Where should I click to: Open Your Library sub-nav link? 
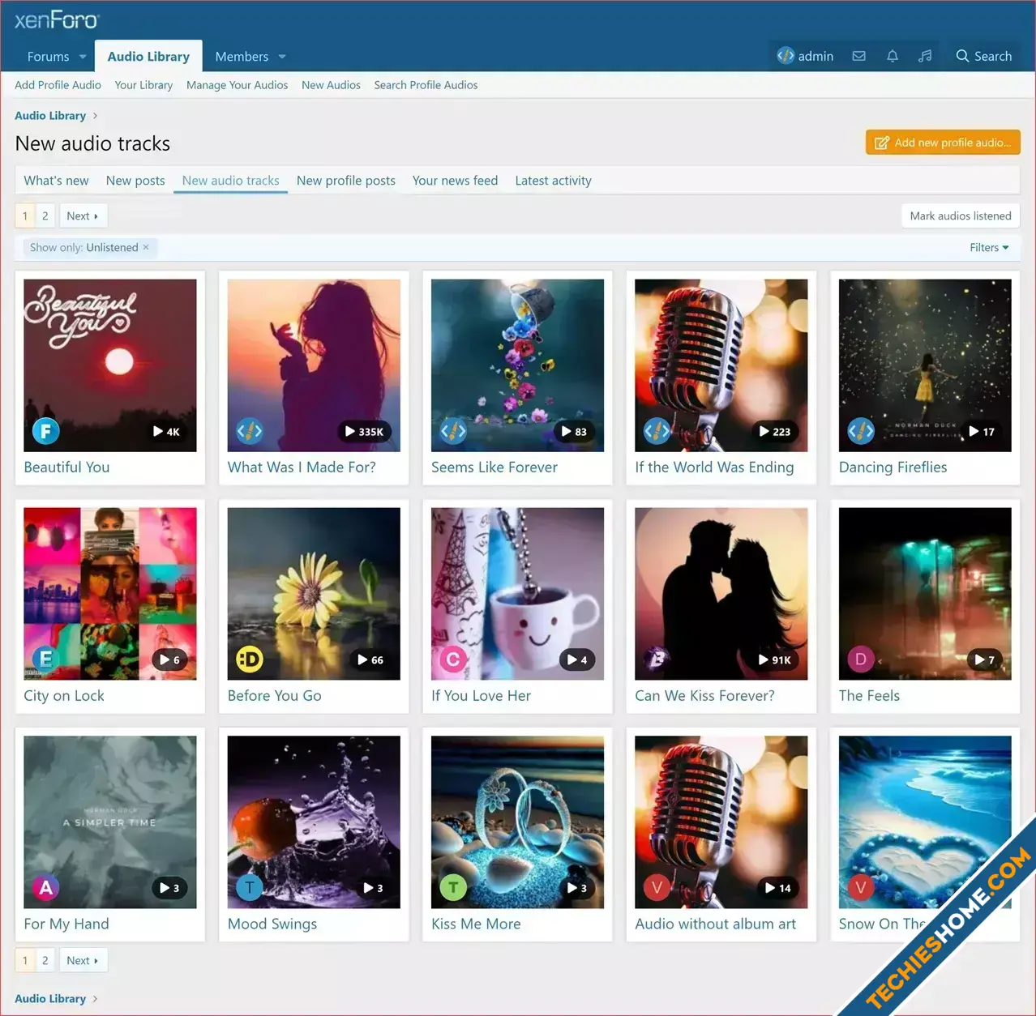pyautogui.click(x=143, y=85)
